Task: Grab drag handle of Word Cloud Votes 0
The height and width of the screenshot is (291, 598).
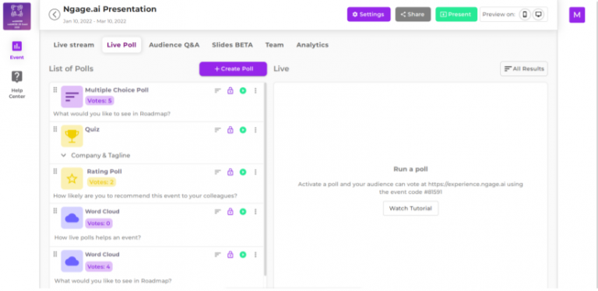Action: 55,211
